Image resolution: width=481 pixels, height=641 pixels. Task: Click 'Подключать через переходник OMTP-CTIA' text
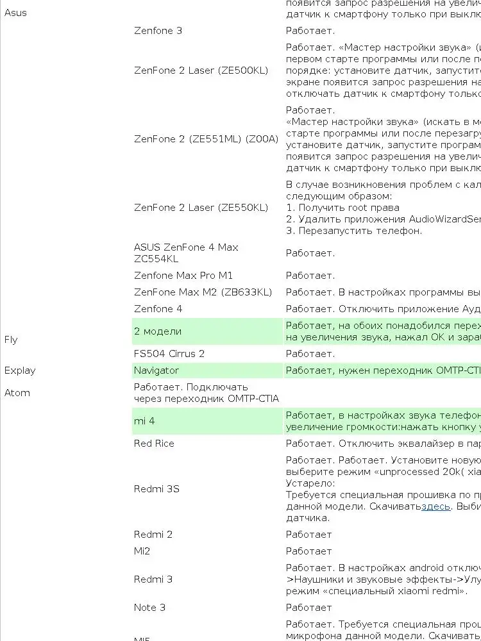207,393
